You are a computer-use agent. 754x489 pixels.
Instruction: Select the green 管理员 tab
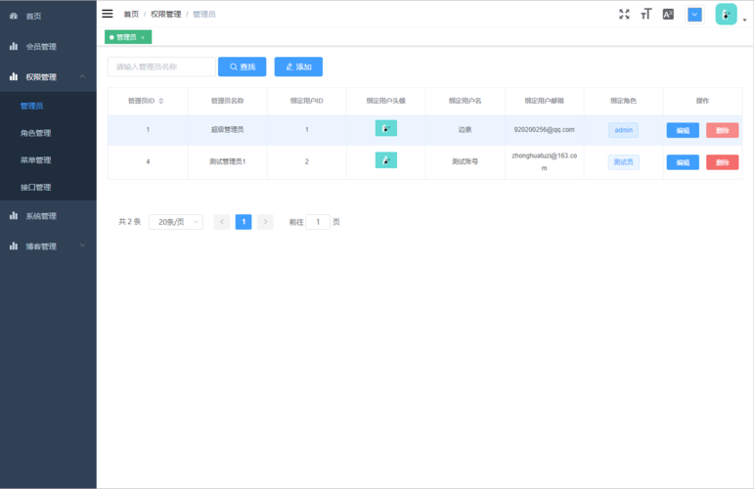pos(126,37)
